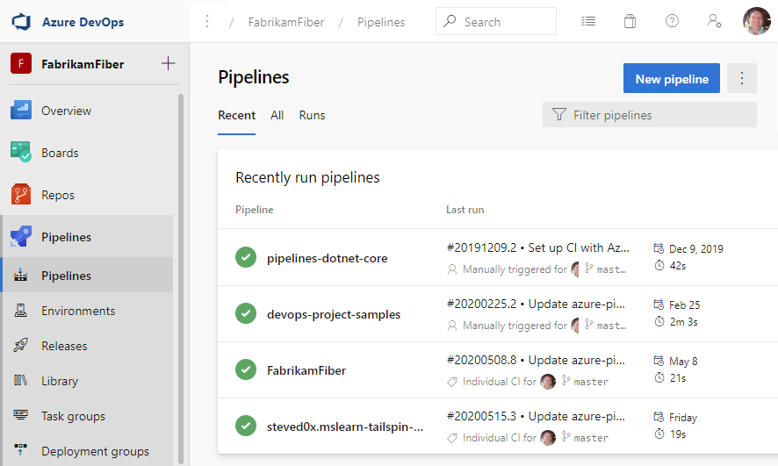Viewport: 778px width, 466px height.
Task: Expand the breadcrumb ellipsis menu
Action: click(x=207, y=21)
